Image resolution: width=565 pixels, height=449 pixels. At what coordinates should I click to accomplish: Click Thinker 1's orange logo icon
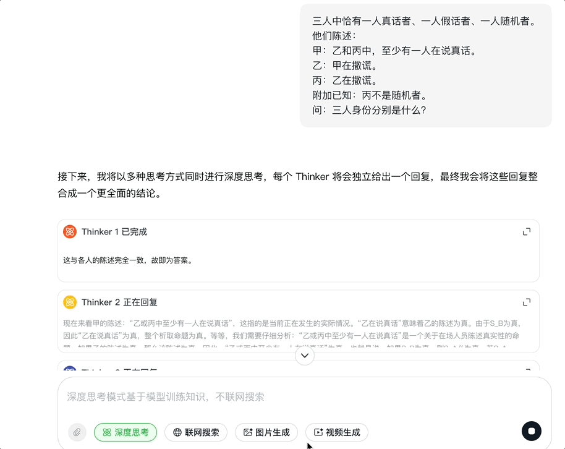(70, 232)
